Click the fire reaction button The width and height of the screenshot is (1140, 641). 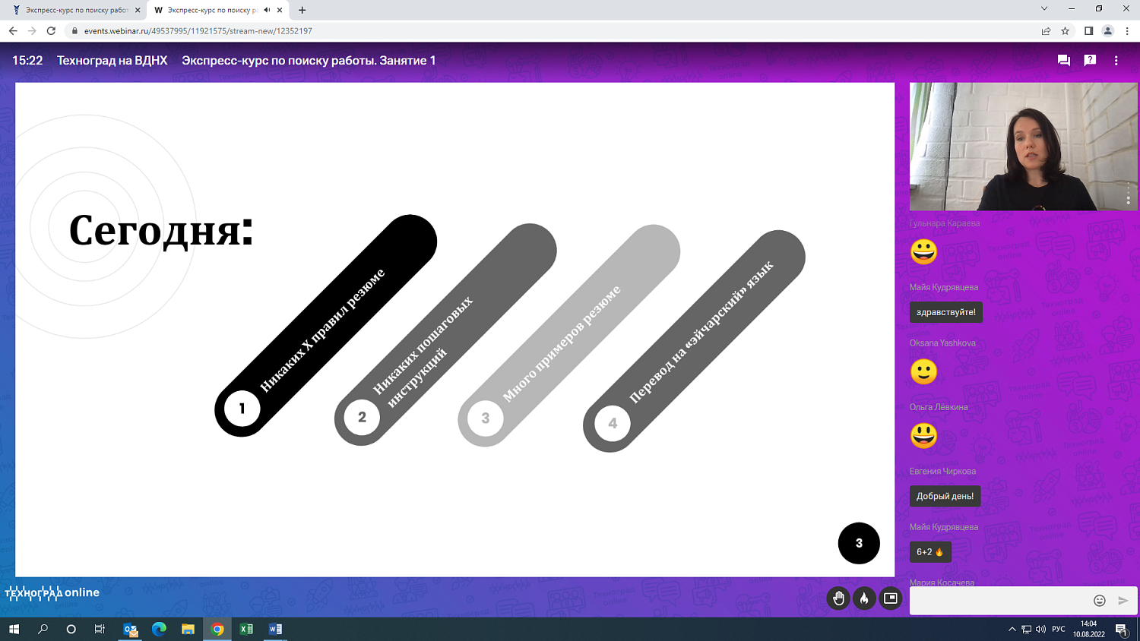click(864, 598)
